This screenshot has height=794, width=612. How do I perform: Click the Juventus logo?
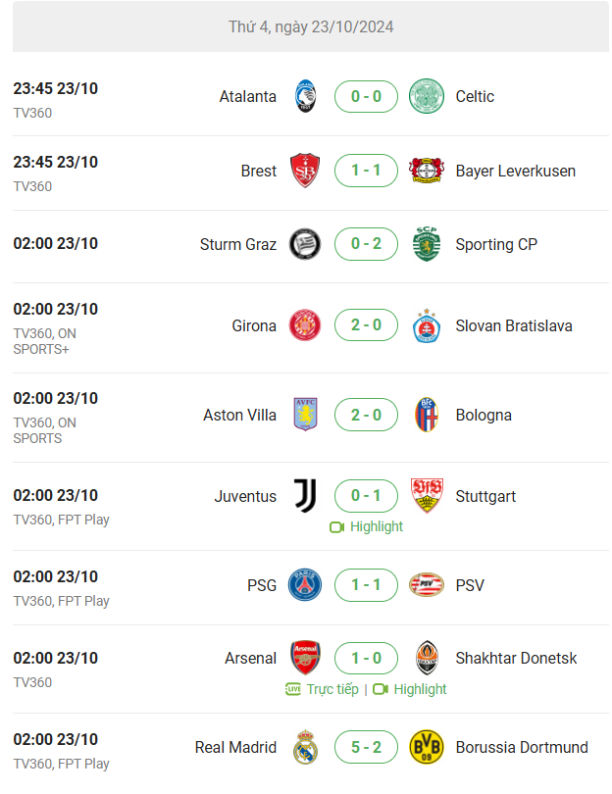click(305, 496)
